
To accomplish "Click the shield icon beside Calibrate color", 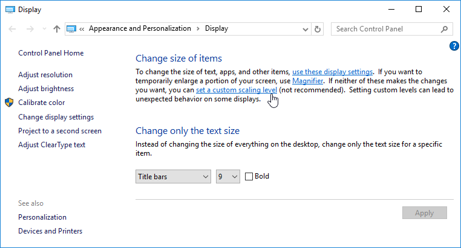I will click(x=10, y=103).
